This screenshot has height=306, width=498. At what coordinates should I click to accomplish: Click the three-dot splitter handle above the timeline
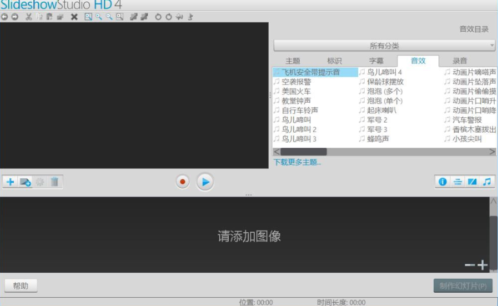[249, 195]
